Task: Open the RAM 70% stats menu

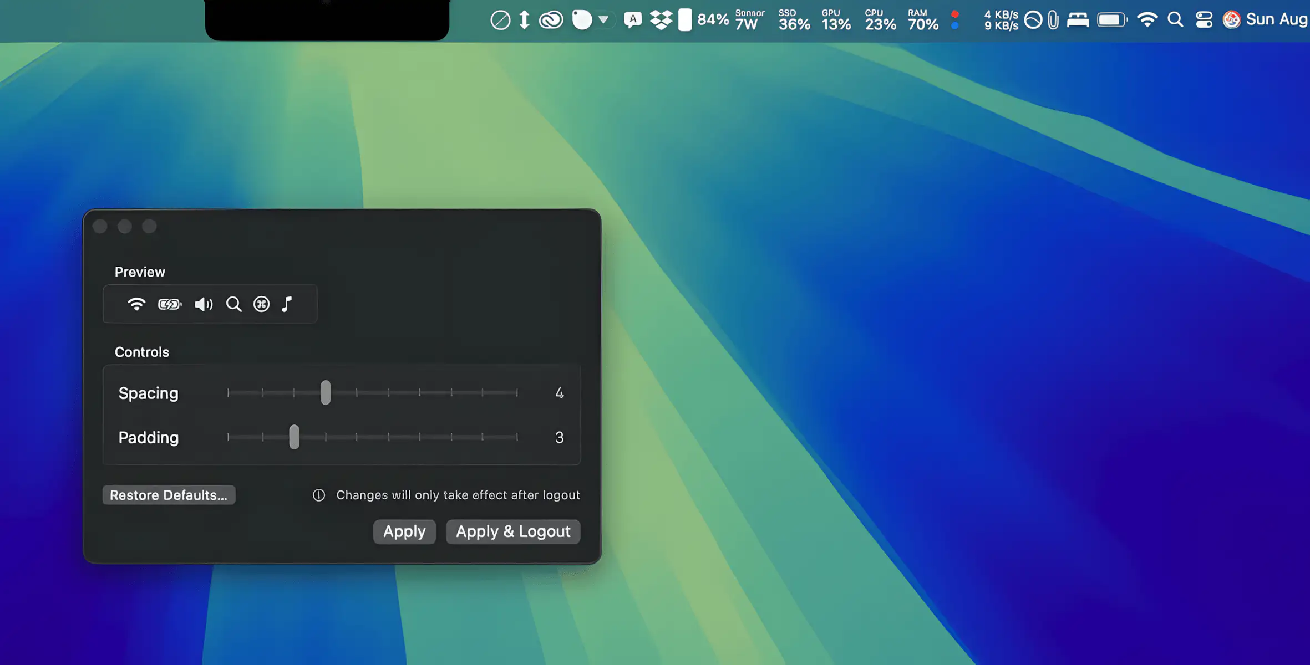Action: tap(923, 21)
